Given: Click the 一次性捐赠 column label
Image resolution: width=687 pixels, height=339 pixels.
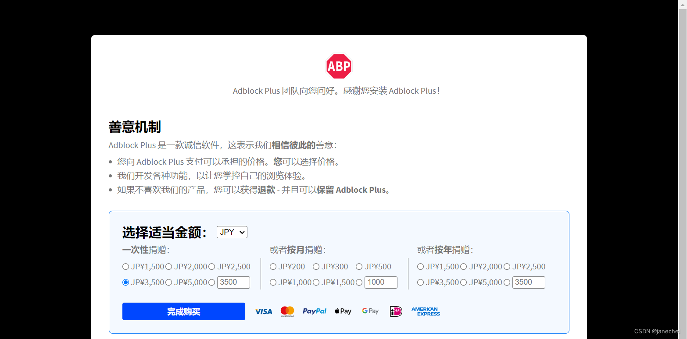Looking at the screenshot, I should pos(146,250).
